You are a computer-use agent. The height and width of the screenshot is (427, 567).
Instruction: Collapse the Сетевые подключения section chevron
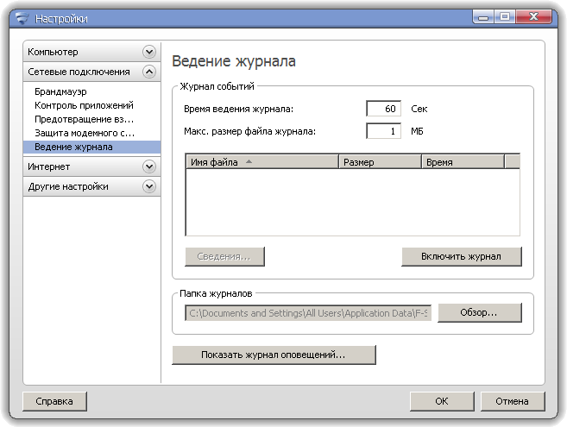[149, 72]
